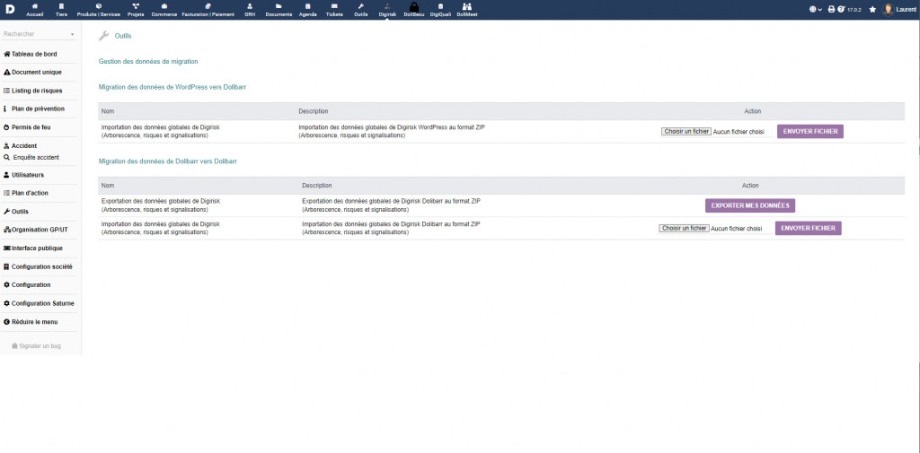Open Configuration Saturne in sidebar
This screenshot has width=920, height=453.
pos(39,303)
